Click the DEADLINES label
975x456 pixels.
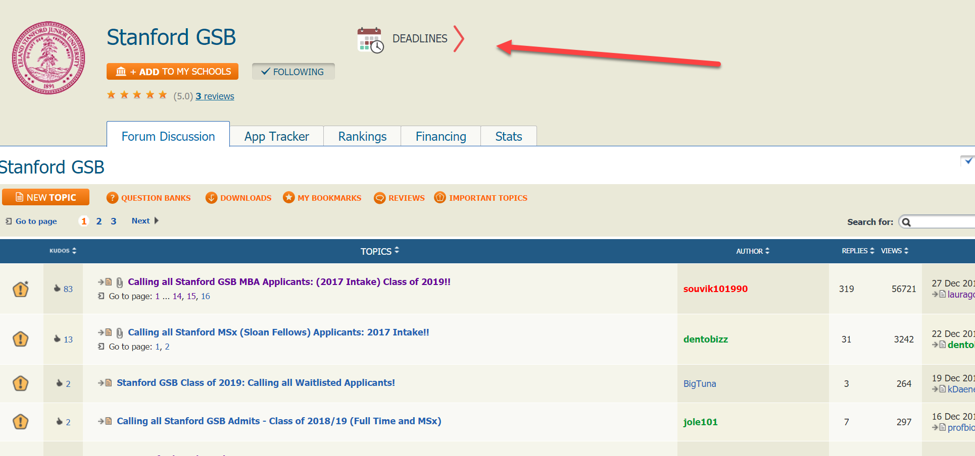coord(420,39)
